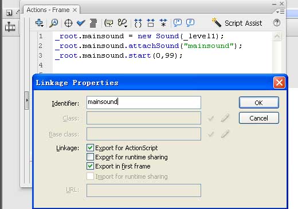This screenshot has height=209, width=298.
Task: Click the Collapse selection icon
Action: (151, 23)
